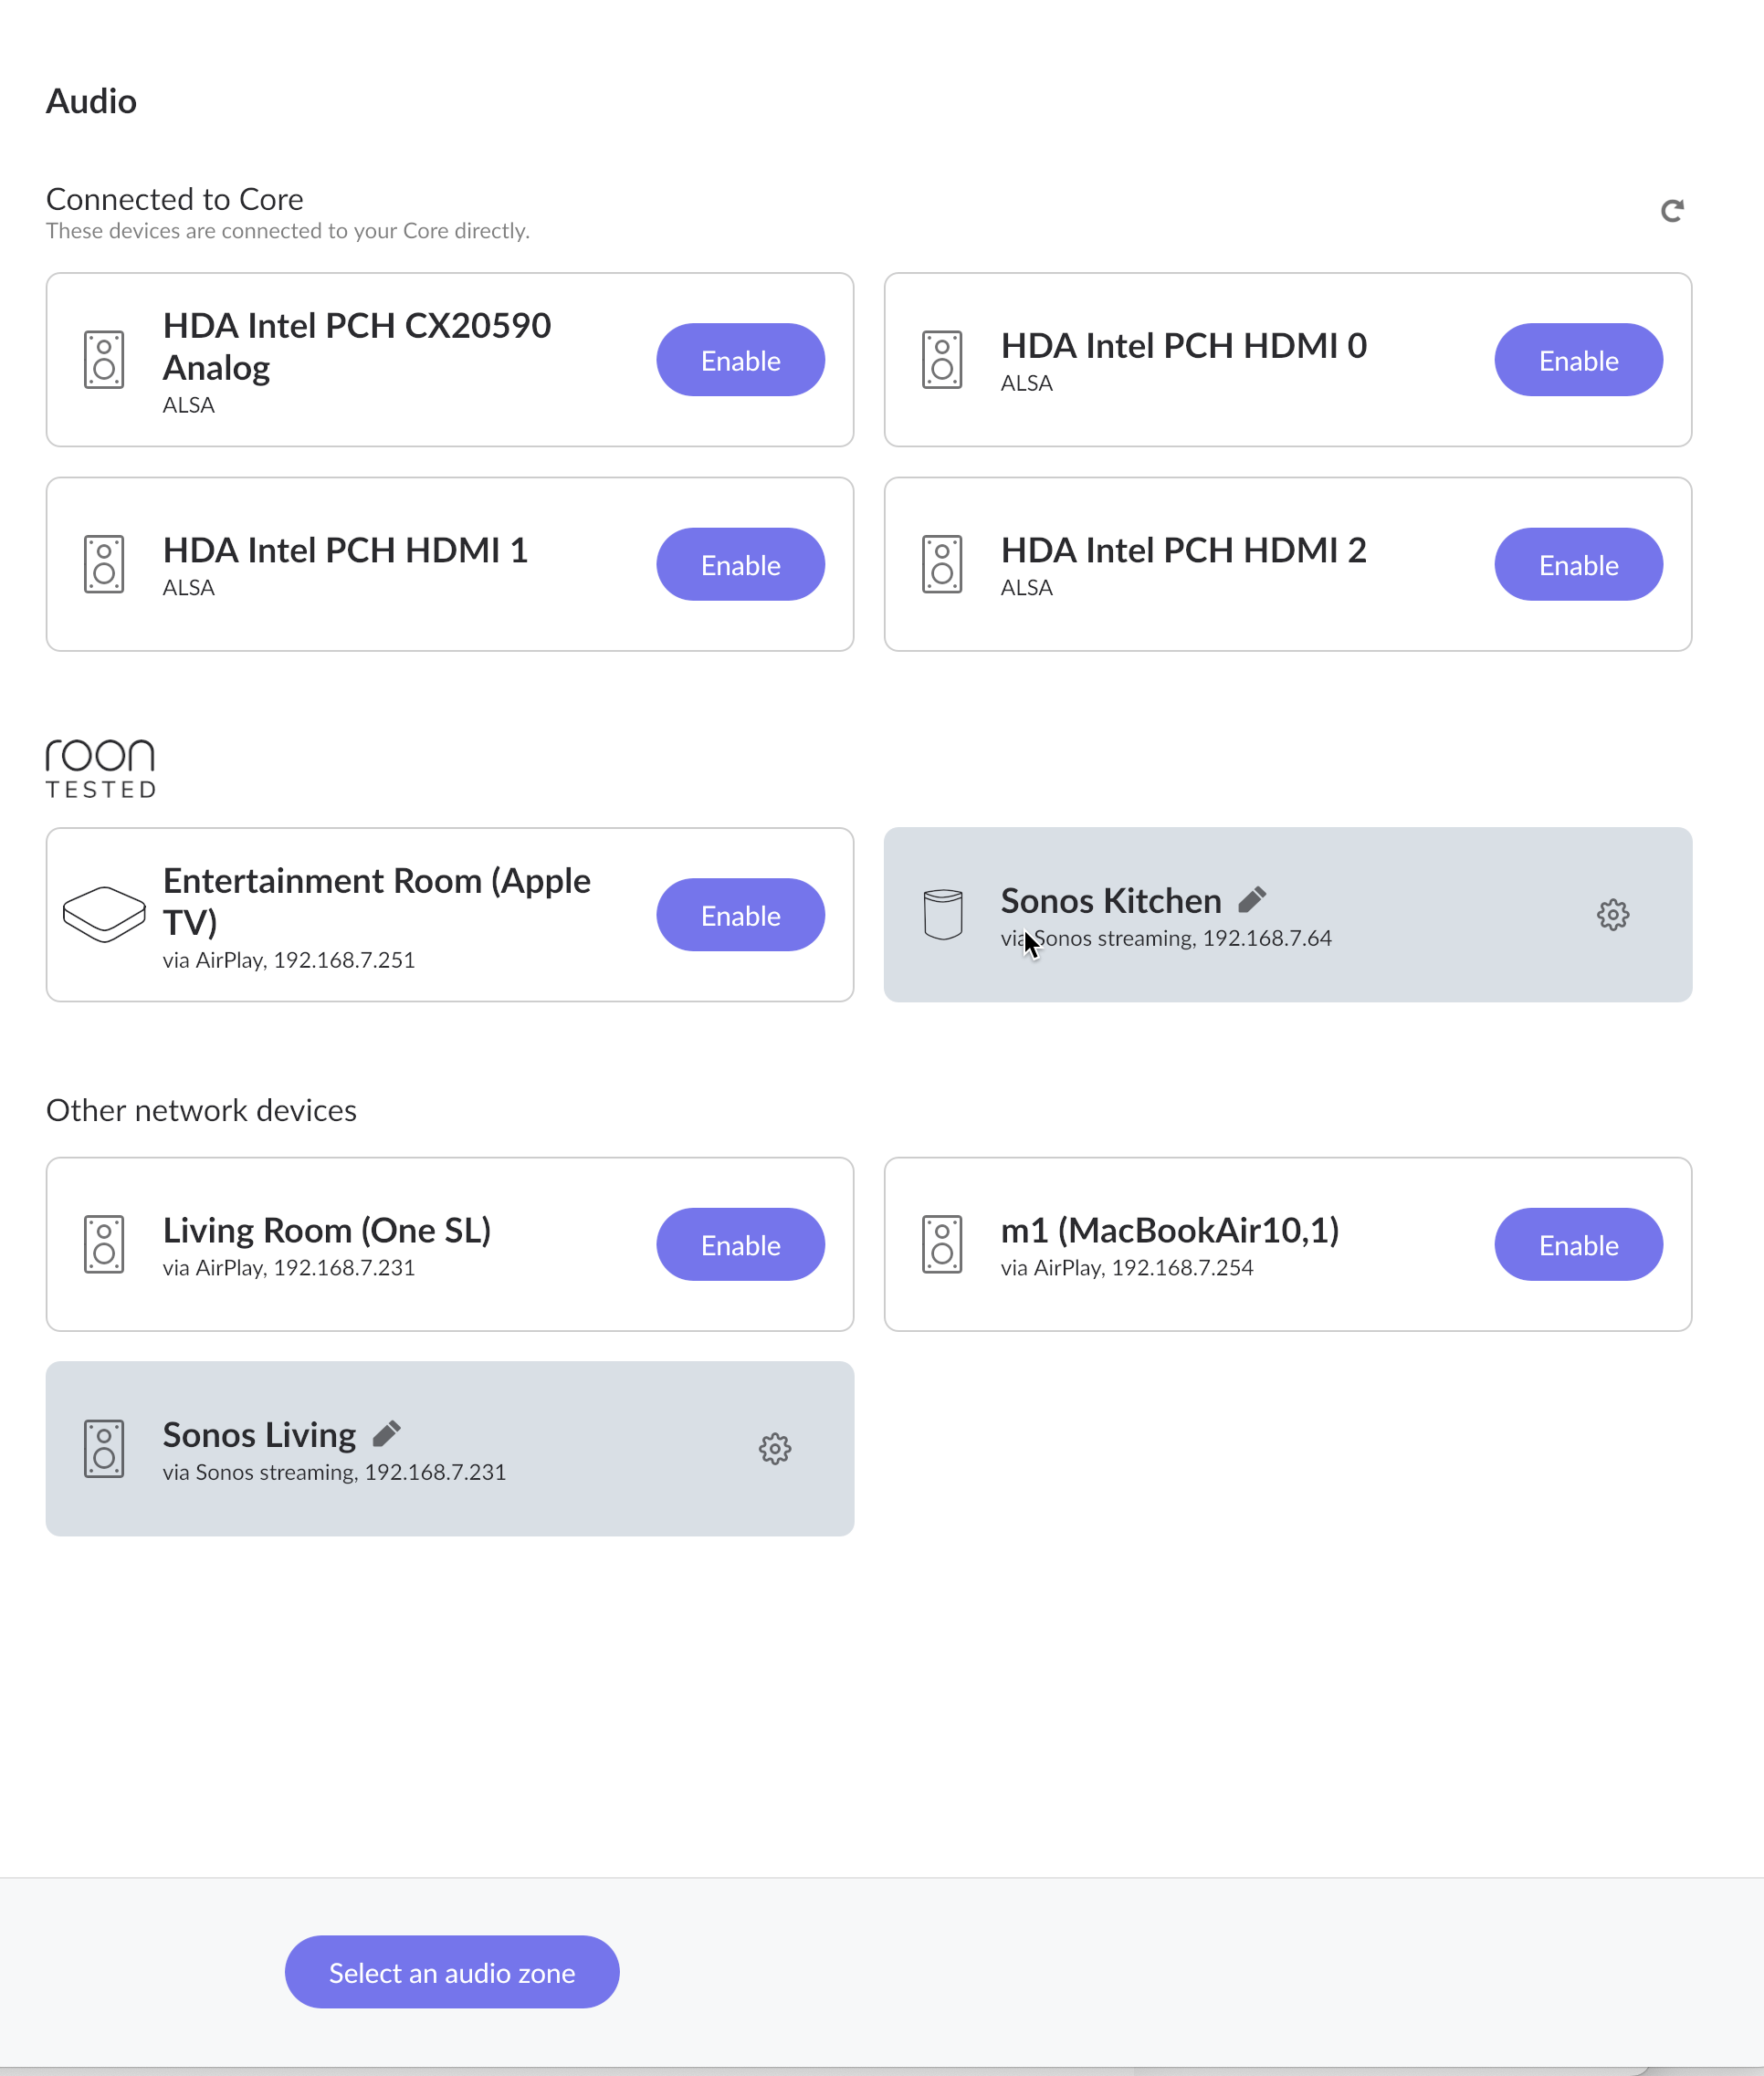Enable Entertainment Room Apple TV AirPlay
The image size is (1764, 2076).
point(740,915)
